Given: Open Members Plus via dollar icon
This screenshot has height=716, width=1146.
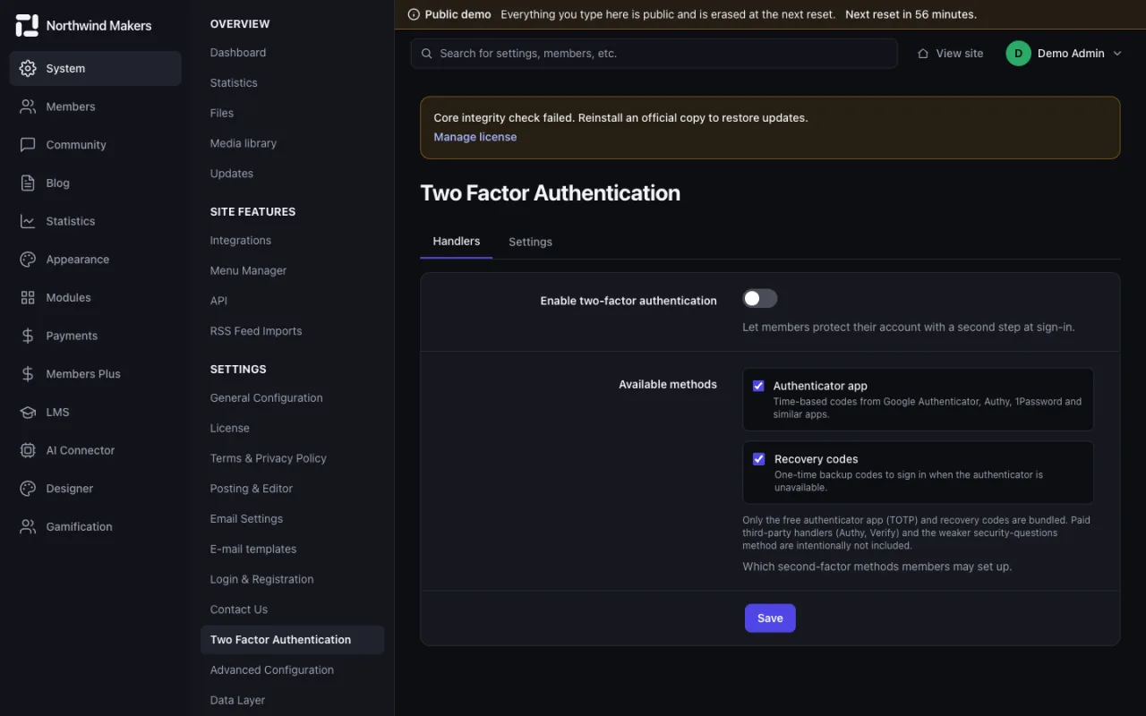Looking at the screenshot, I should tap(28, 374).
